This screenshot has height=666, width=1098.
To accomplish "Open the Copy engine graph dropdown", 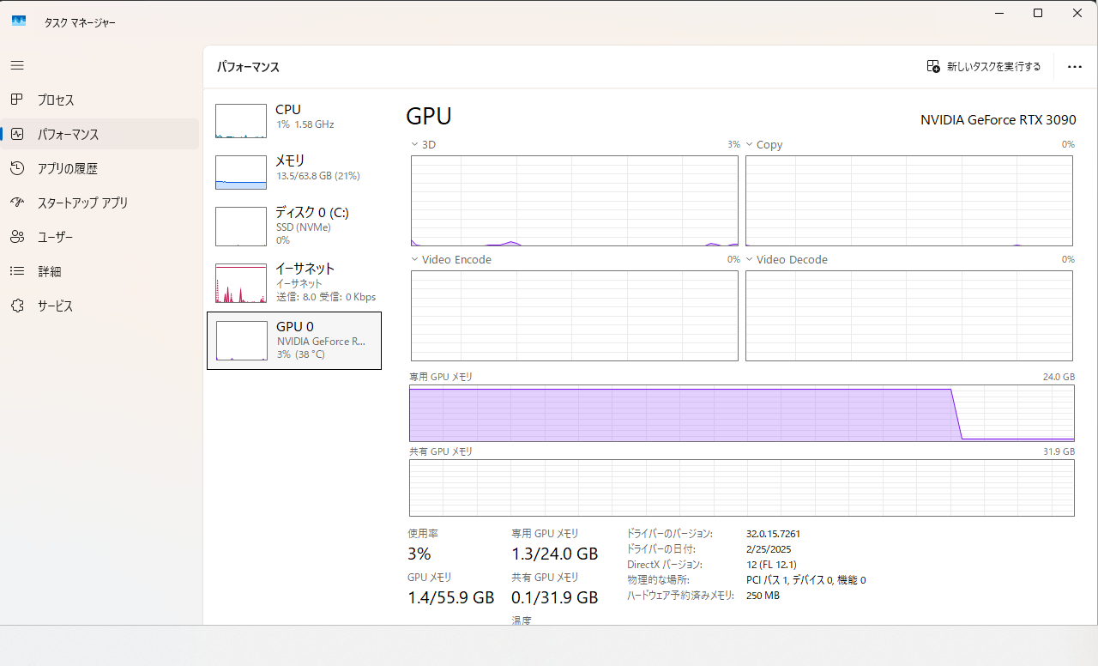I will pyautogui.click(x=749, y=144).
